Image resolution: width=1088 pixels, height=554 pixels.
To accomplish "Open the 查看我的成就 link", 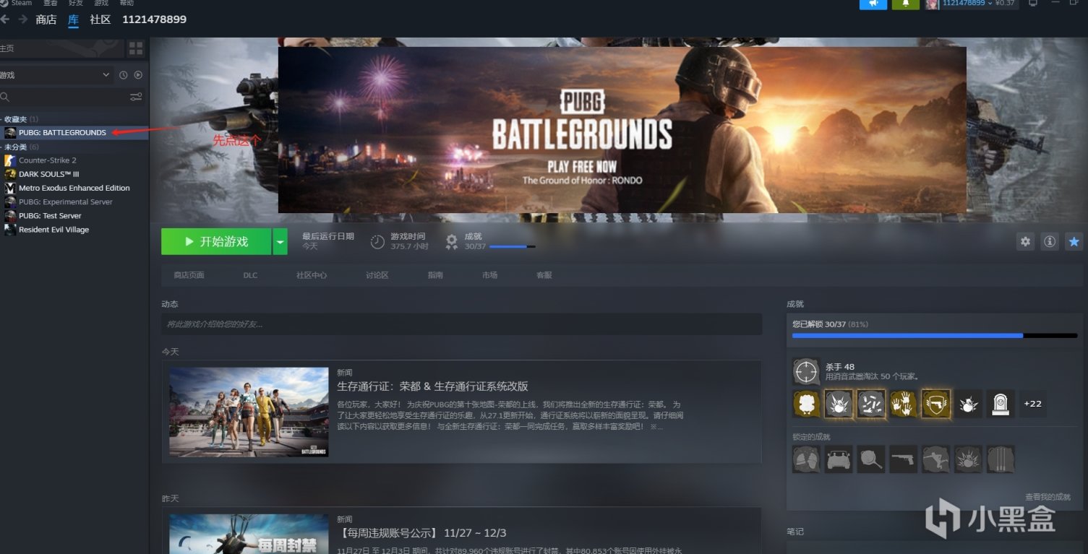I will coord(1048,497).
